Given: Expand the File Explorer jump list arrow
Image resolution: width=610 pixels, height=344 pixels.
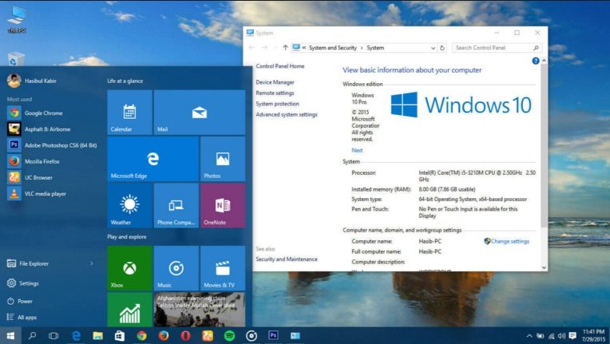Looking at the screenshot, I should pyautogui.click(x=92, y=263).
